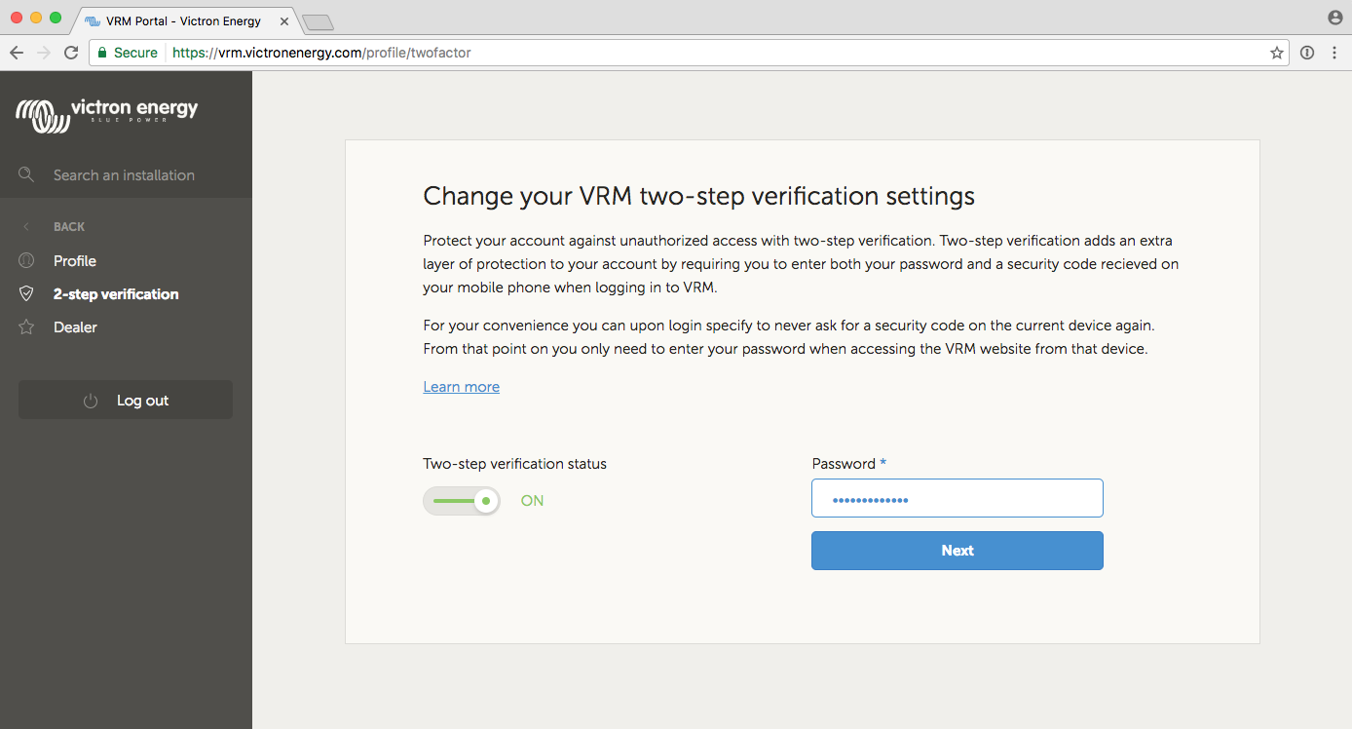
Task: Click the Profile info icon
Action: 26,261
